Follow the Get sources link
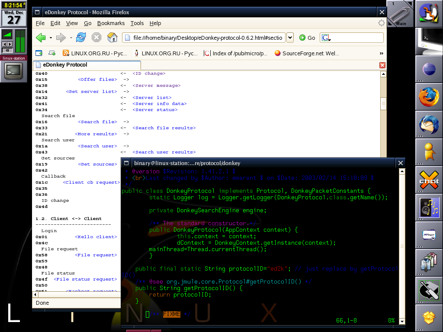 [x=97, y=164]
